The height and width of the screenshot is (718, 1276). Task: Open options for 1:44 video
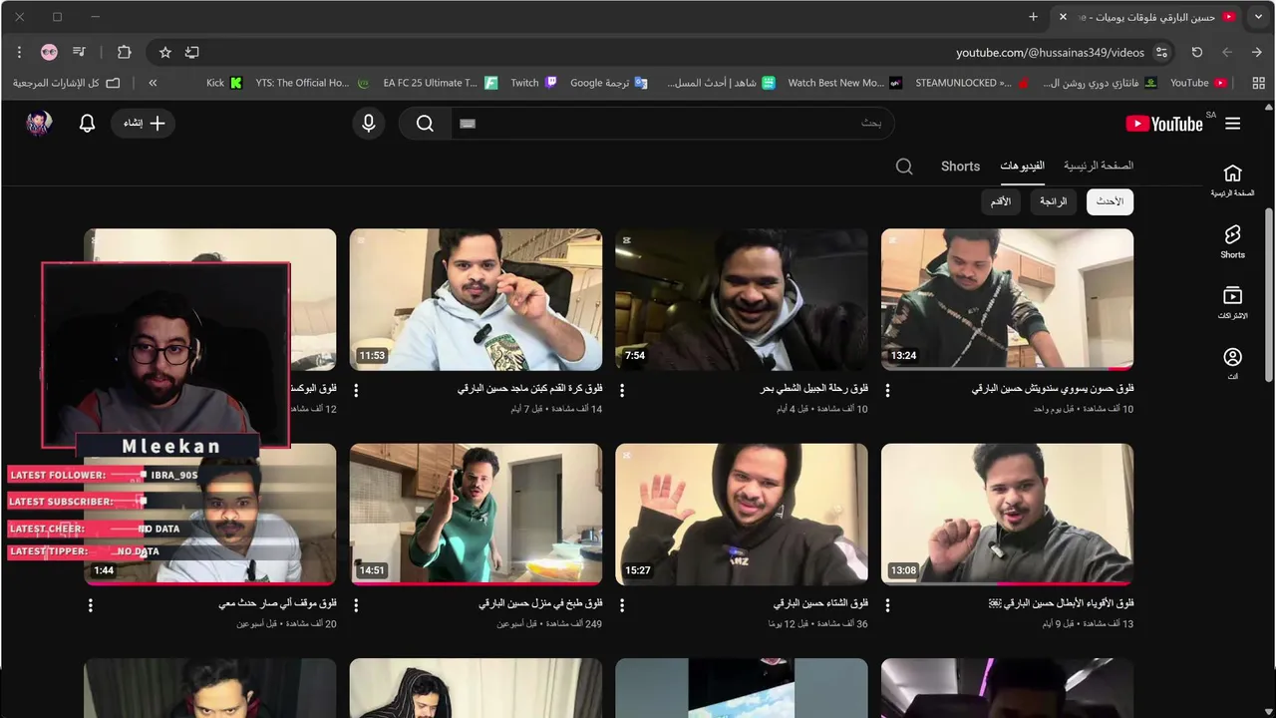tap(91, 605)
